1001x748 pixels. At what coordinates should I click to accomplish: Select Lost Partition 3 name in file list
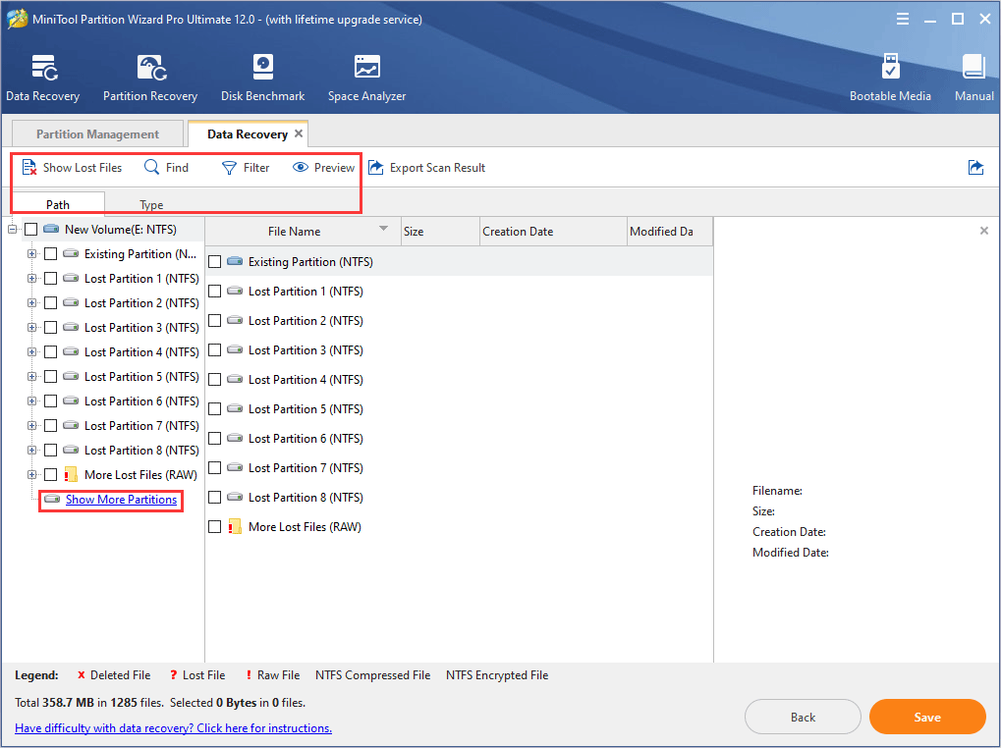click(306, 350)
